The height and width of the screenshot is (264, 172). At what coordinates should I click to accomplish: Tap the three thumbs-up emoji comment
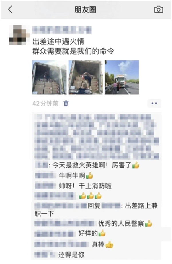(91, 196)
